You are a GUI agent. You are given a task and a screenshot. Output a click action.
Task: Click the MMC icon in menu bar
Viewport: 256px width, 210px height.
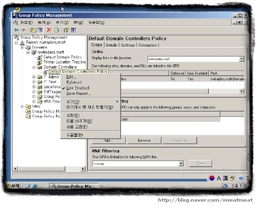point(15,22)
